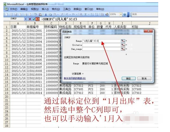Click the fx Insert Function button
170x132 pixels.
[x=37, y=19]
